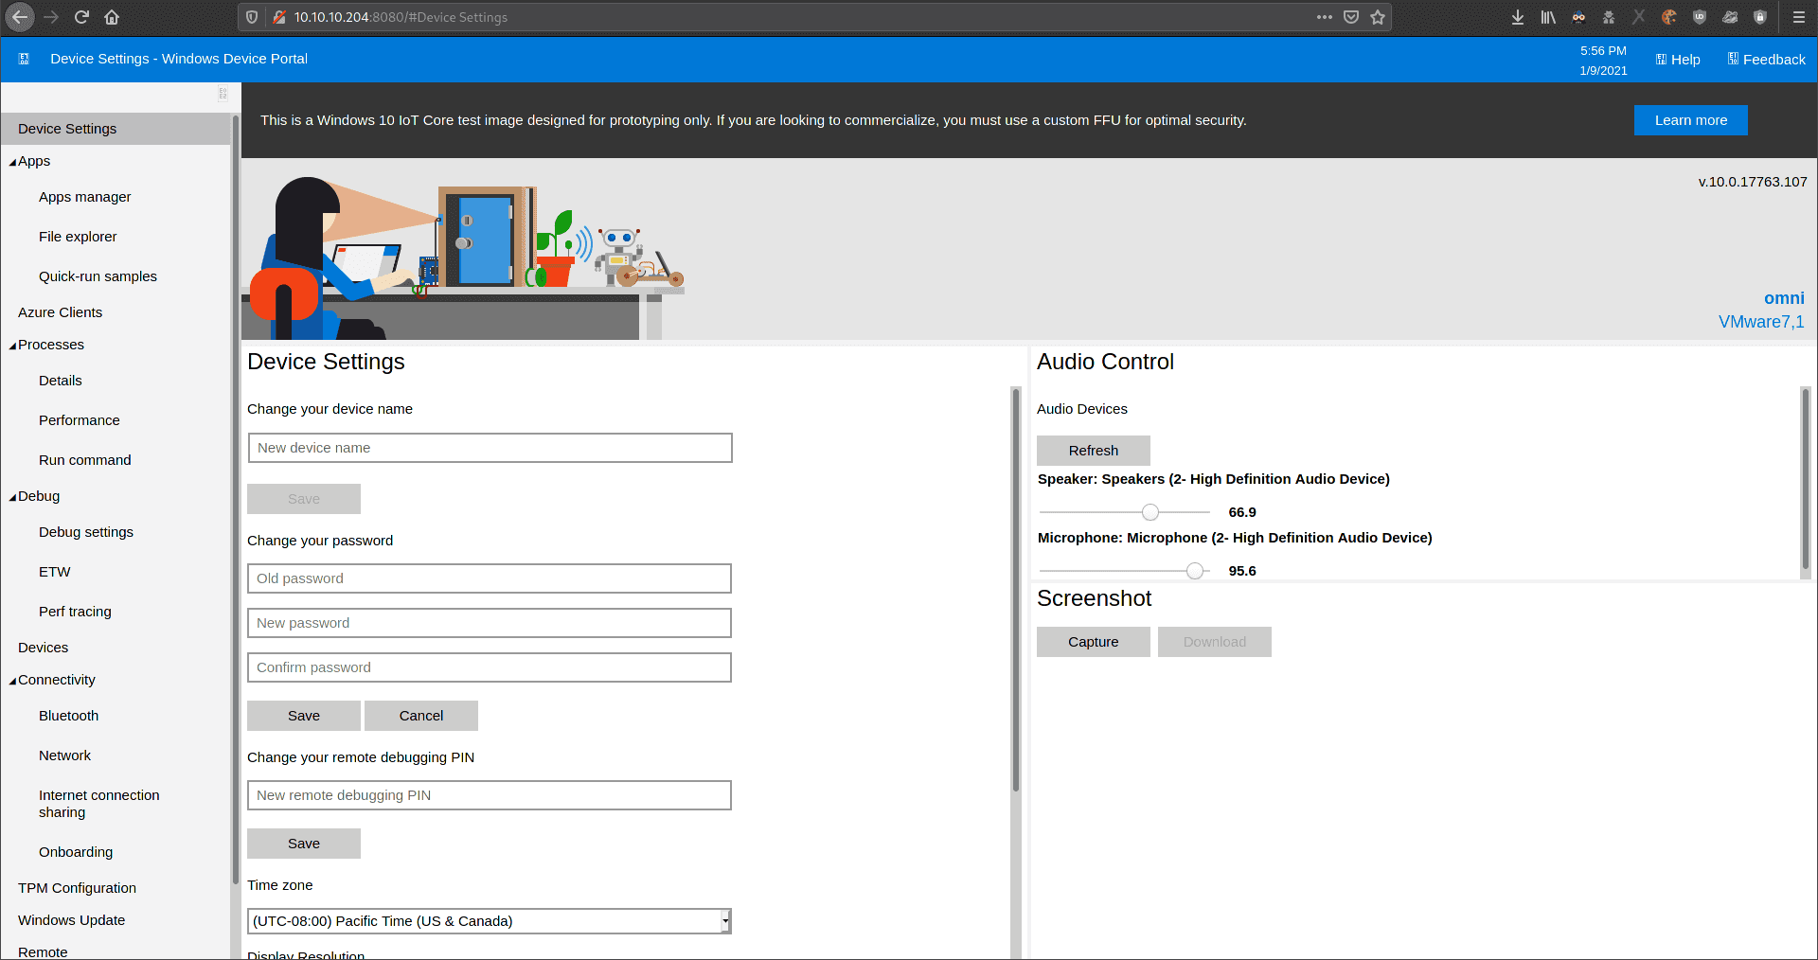Click the Old password field
Viewport: 1818px width, 960px height.
tap(490, 578)
